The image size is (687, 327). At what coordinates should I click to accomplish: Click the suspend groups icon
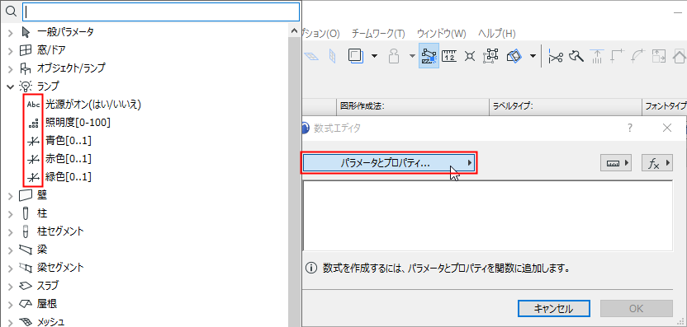tap(491, 56)
